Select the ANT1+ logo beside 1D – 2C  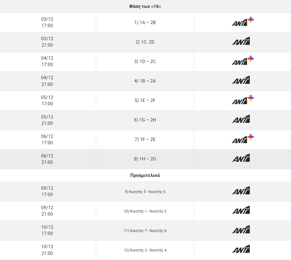coord(242,61)
